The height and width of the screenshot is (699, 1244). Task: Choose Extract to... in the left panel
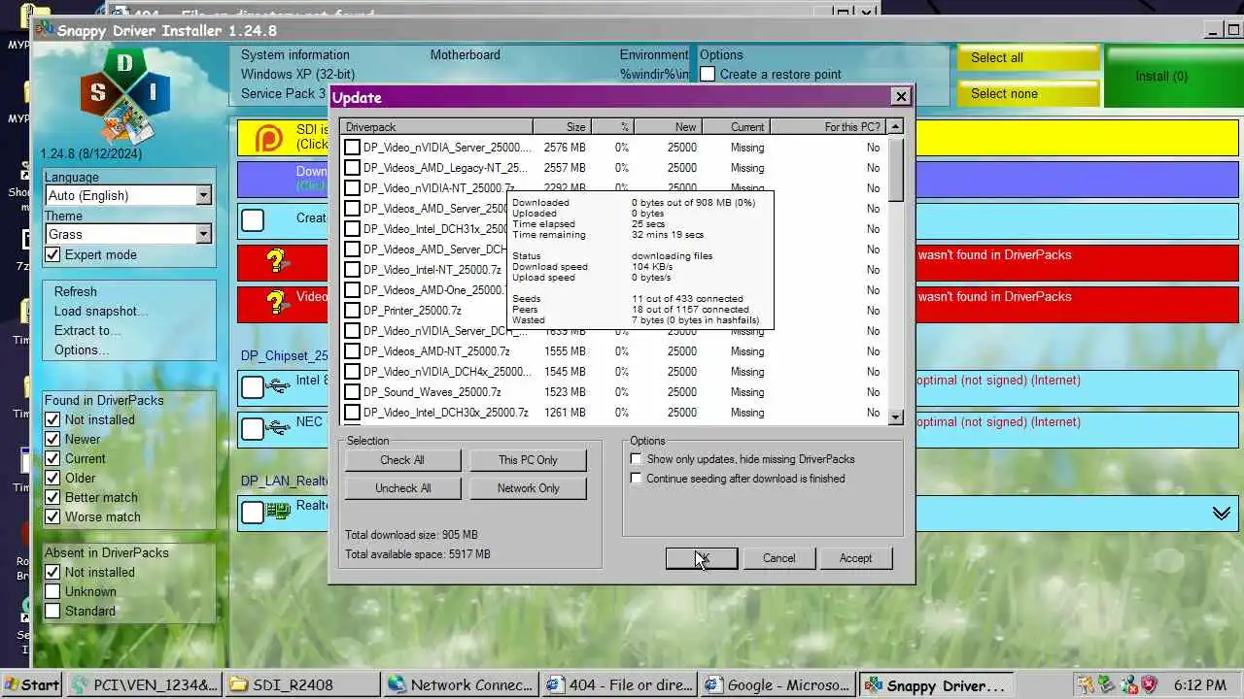click(x=87, y=330)
